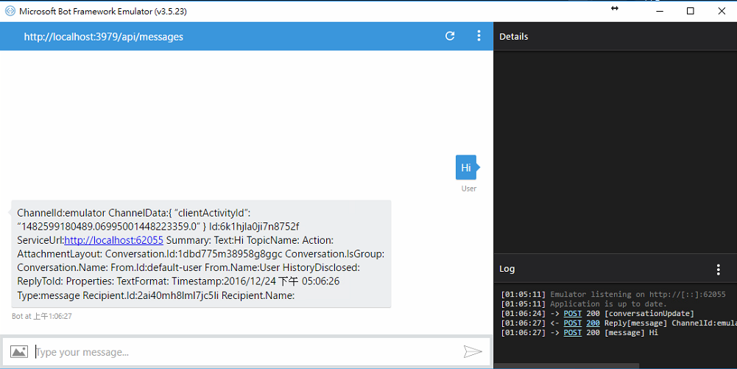This screenshot has width=737, height=369.
Task: Open the POST link for conversationUpdate log entry
Action: 573,314
